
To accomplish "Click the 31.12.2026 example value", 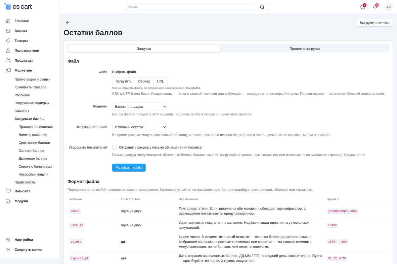I will [337, 258].
